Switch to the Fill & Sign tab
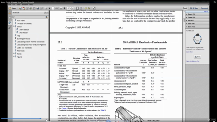 (194, 8)
